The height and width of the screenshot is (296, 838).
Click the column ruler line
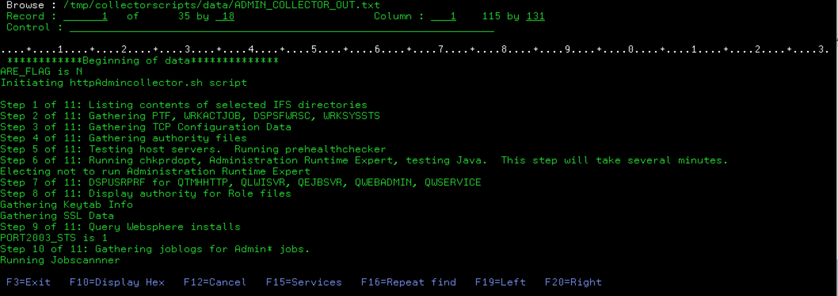415,50
